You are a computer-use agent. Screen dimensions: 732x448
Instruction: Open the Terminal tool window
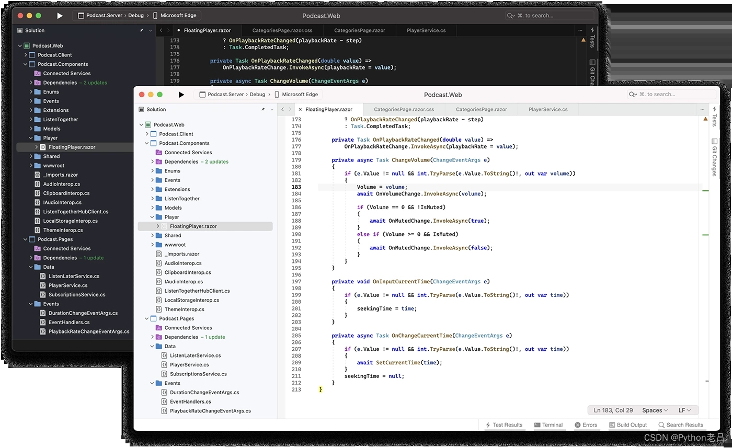tap(548, 424)
